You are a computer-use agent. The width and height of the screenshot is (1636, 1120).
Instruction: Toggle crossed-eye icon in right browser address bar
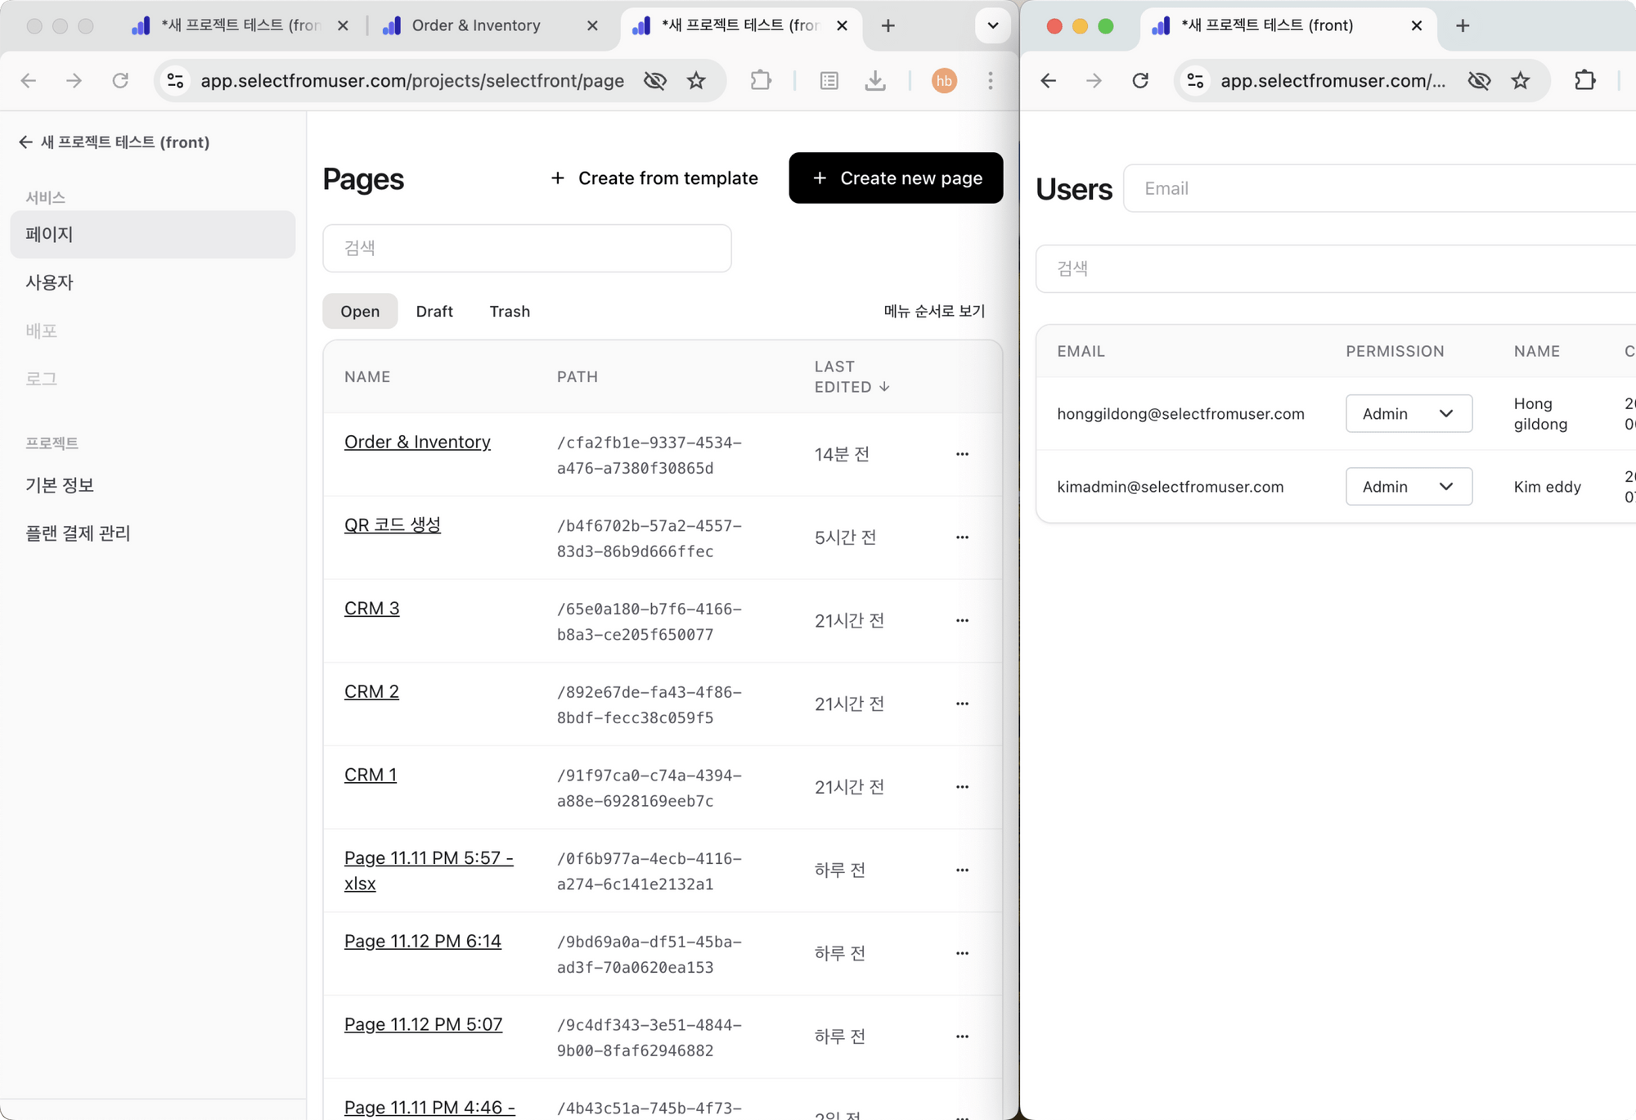click(1479, 80)
